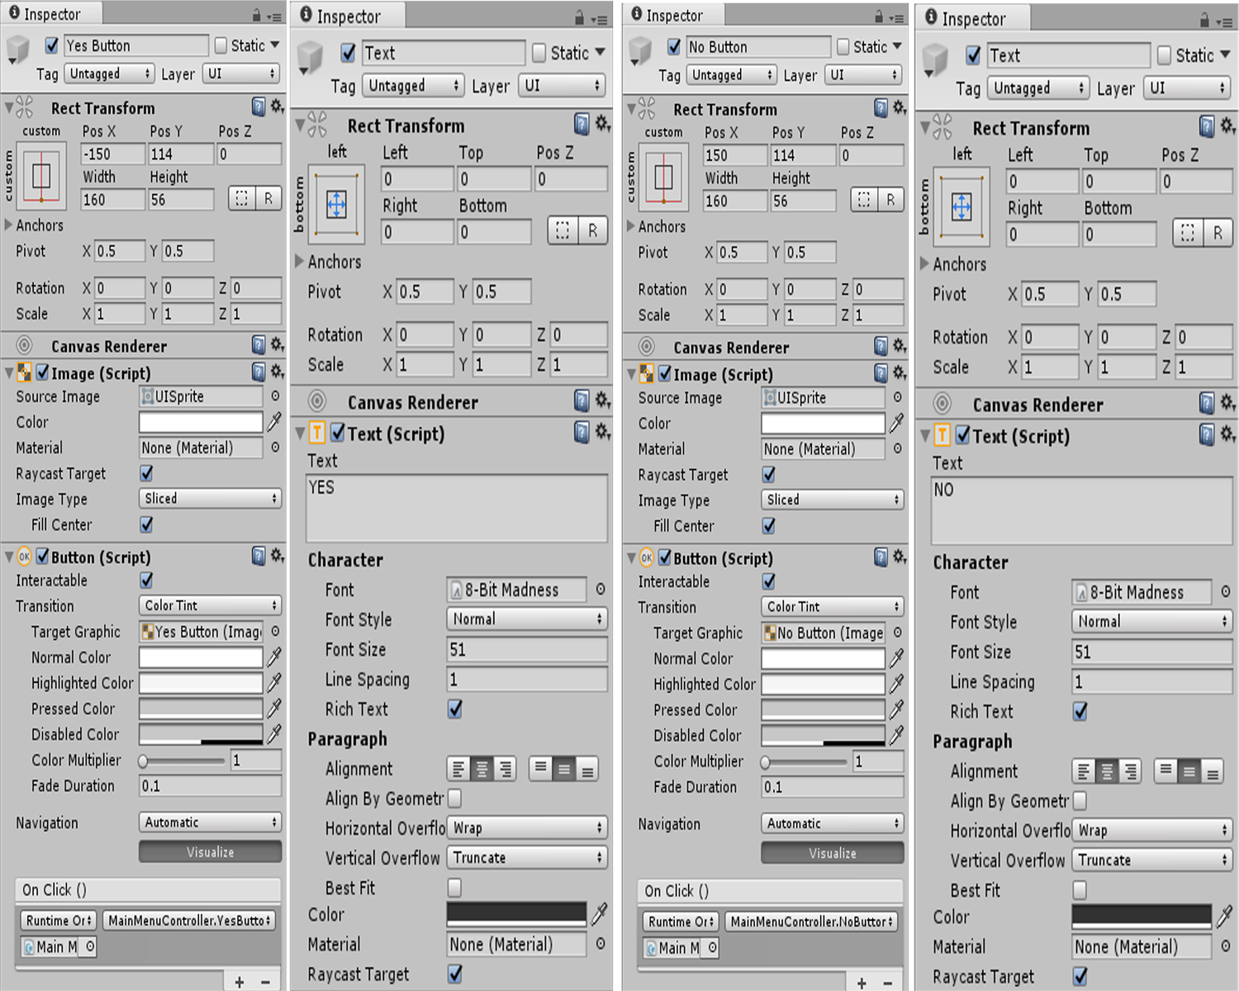
Task: Open Image (Script) help icon in Yes Button inspector
Action: [x=259, y=372]
